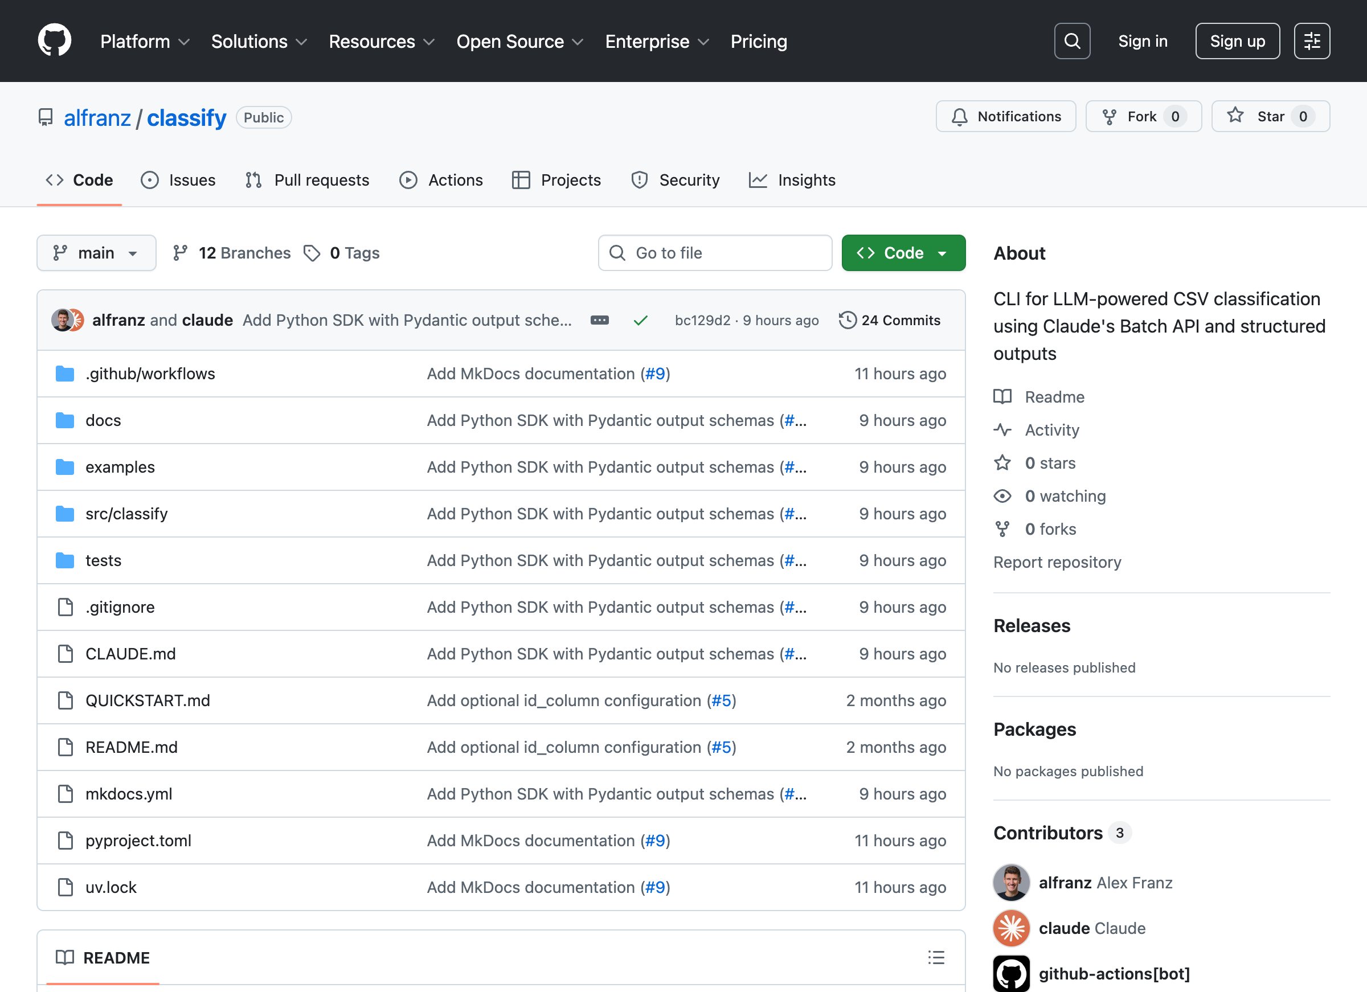Open the Actions tab
Image resolution: width=1367 pixels, height=992 pixels.
[x=441, y=179]
